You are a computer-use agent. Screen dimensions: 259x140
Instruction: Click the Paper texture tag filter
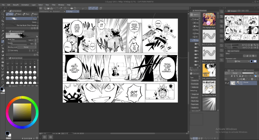pyautogui.click(x=195, y=104)
